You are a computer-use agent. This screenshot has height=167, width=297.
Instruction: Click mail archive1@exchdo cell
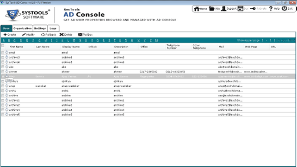pyautogui.click(x=230, y=100)
